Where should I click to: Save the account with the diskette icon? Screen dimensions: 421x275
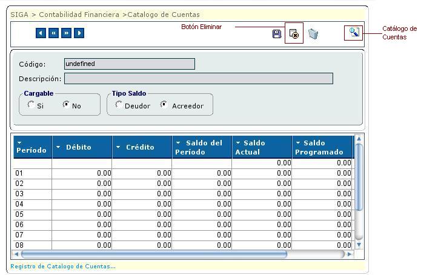point(277,34)
